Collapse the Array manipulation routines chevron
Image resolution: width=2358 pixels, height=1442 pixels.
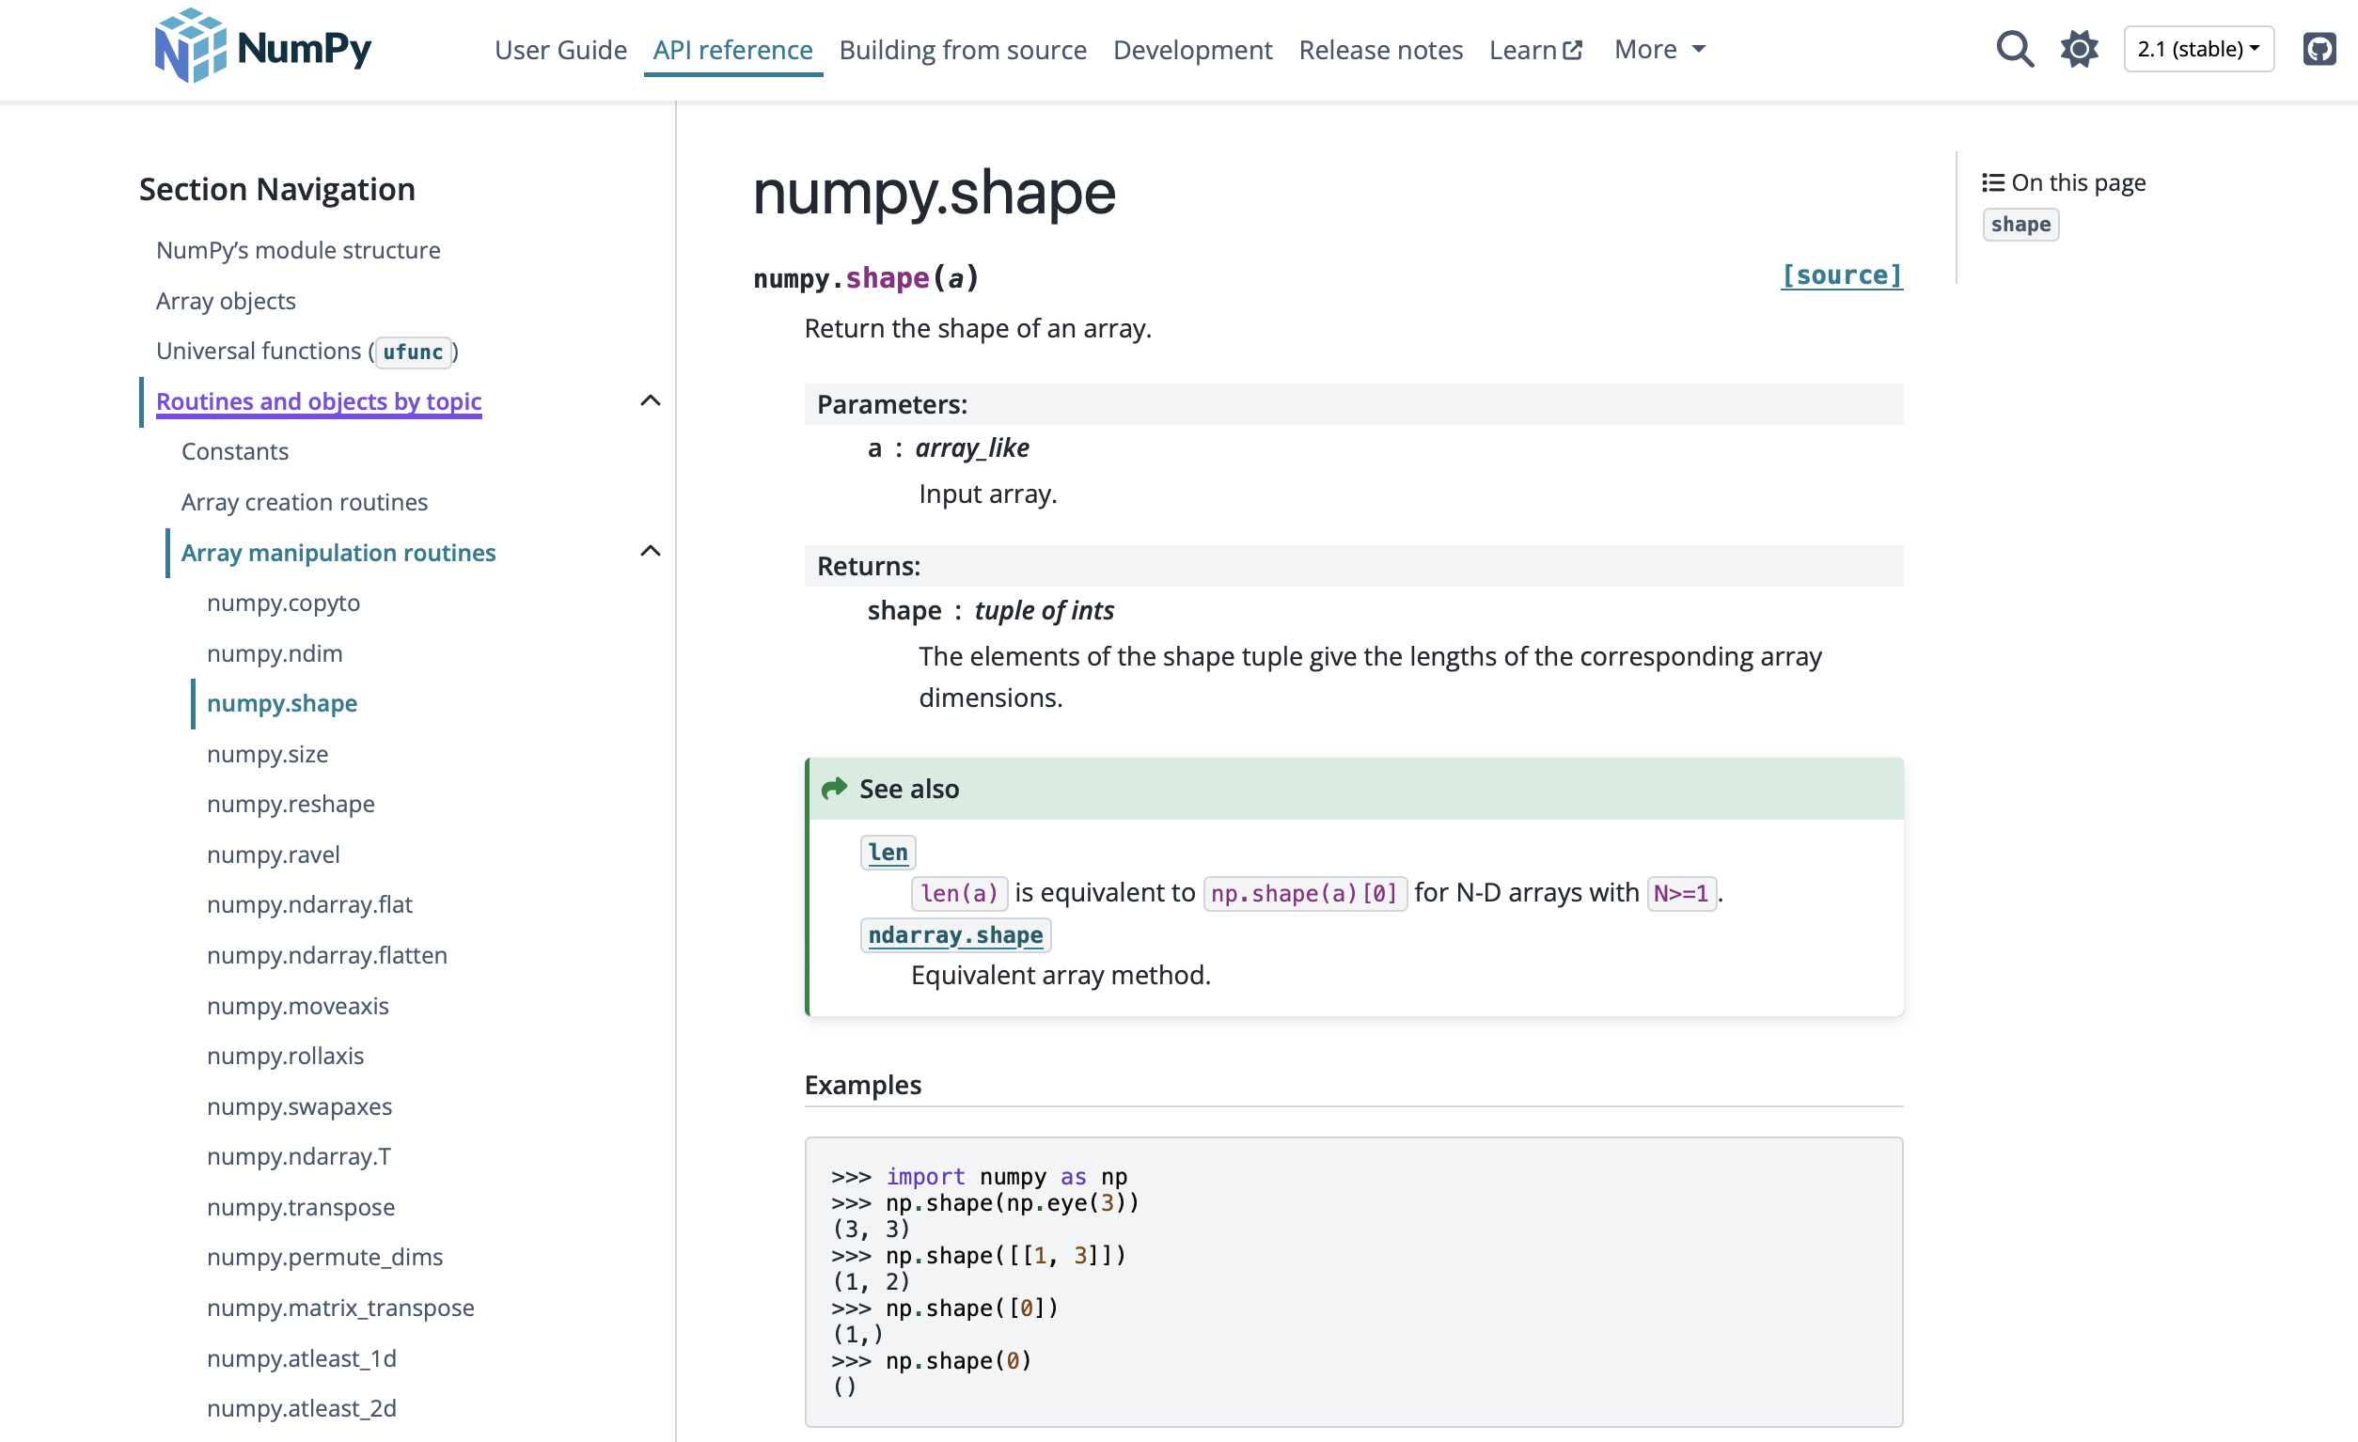coord(651,551)
